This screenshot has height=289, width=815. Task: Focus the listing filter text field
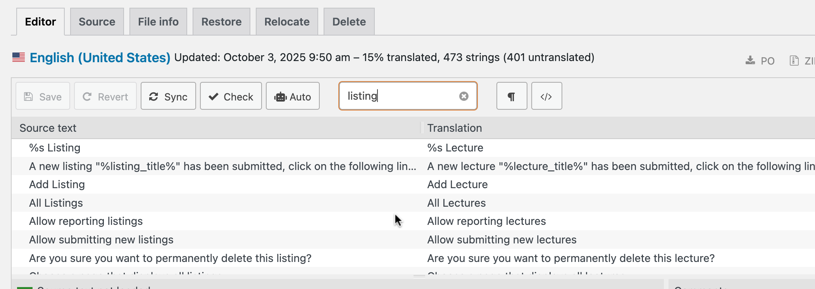[x=399, y=96]
